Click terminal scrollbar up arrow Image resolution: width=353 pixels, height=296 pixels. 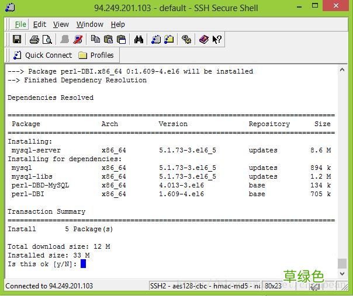pyautogui.click(x=342, y=69)
